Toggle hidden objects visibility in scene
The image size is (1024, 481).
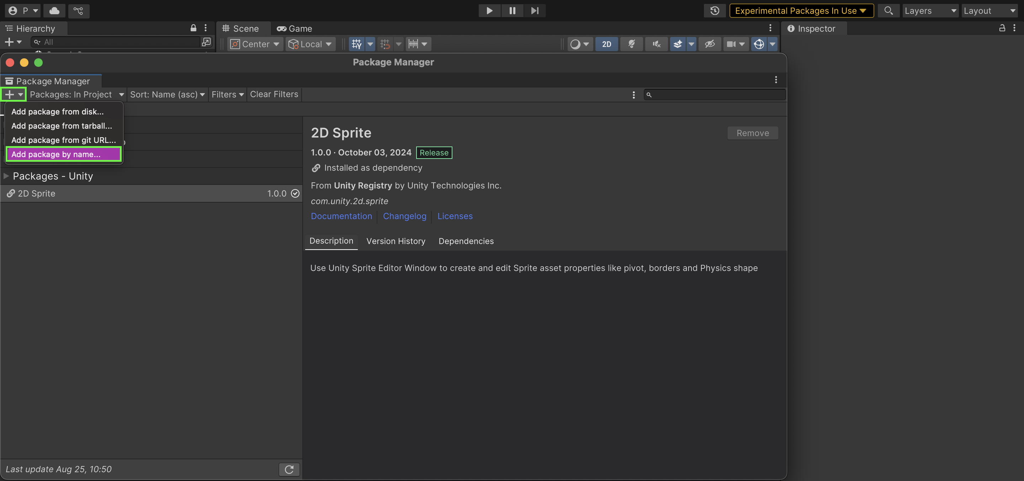tap(710, 44)
